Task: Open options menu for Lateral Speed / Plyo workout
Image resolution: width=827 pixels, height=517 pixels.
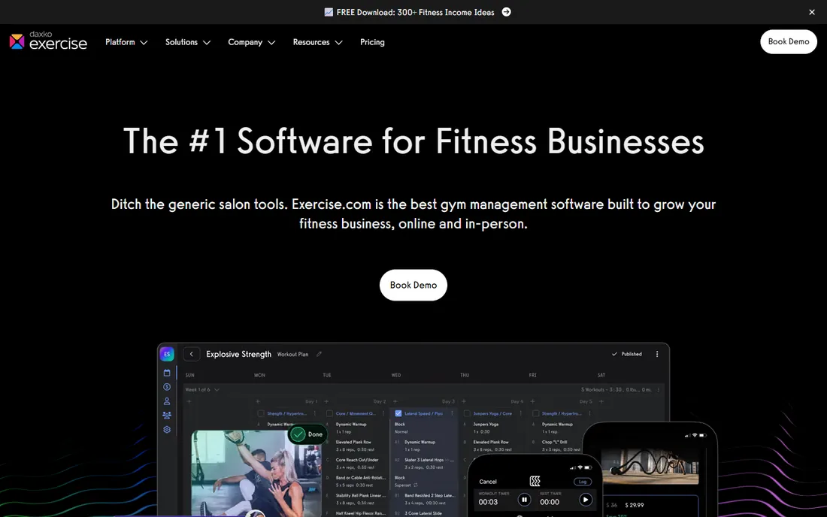Action: [x=452, y=414]
